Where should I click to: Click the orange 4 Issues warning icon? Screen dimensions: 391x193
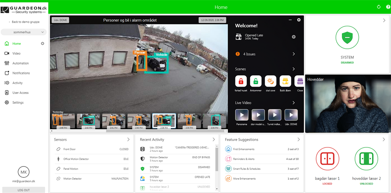click(x=238, y=54)
